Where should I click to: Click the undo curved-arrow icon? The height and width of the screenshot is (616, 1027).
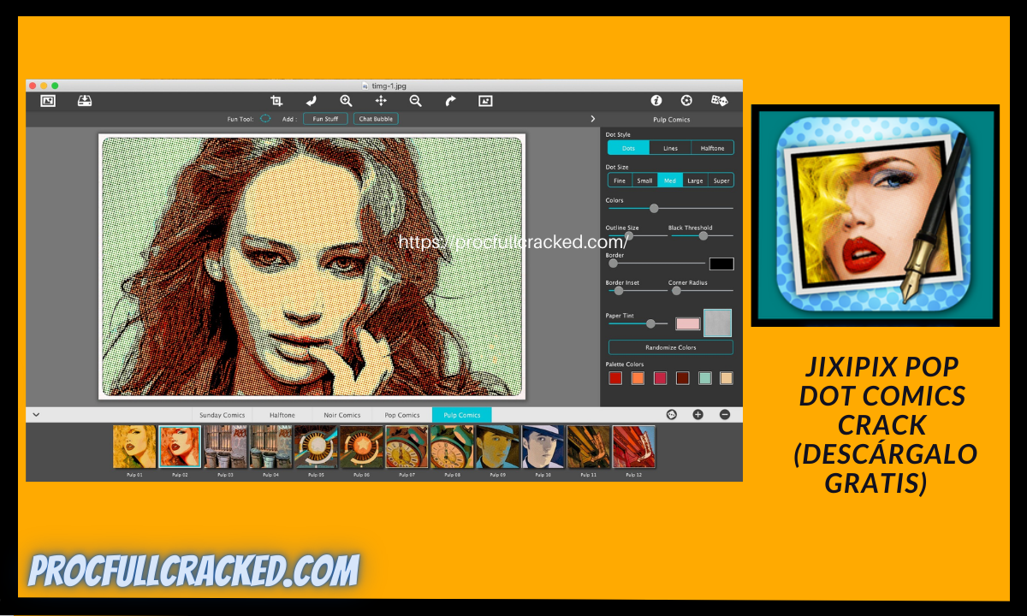click(x=312, y=101)
